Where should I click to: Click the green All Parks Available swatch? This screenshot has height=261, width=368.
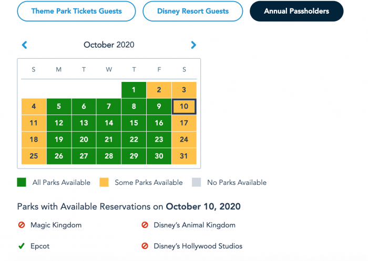click(22, 182)
